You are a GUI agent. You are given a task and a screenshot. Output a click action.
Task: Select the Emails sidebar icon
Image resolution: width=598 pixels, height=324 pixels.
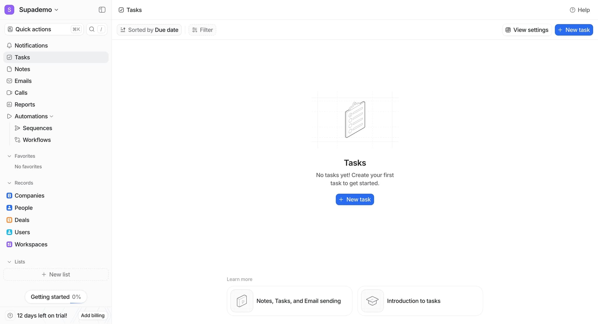coord(9,81)
